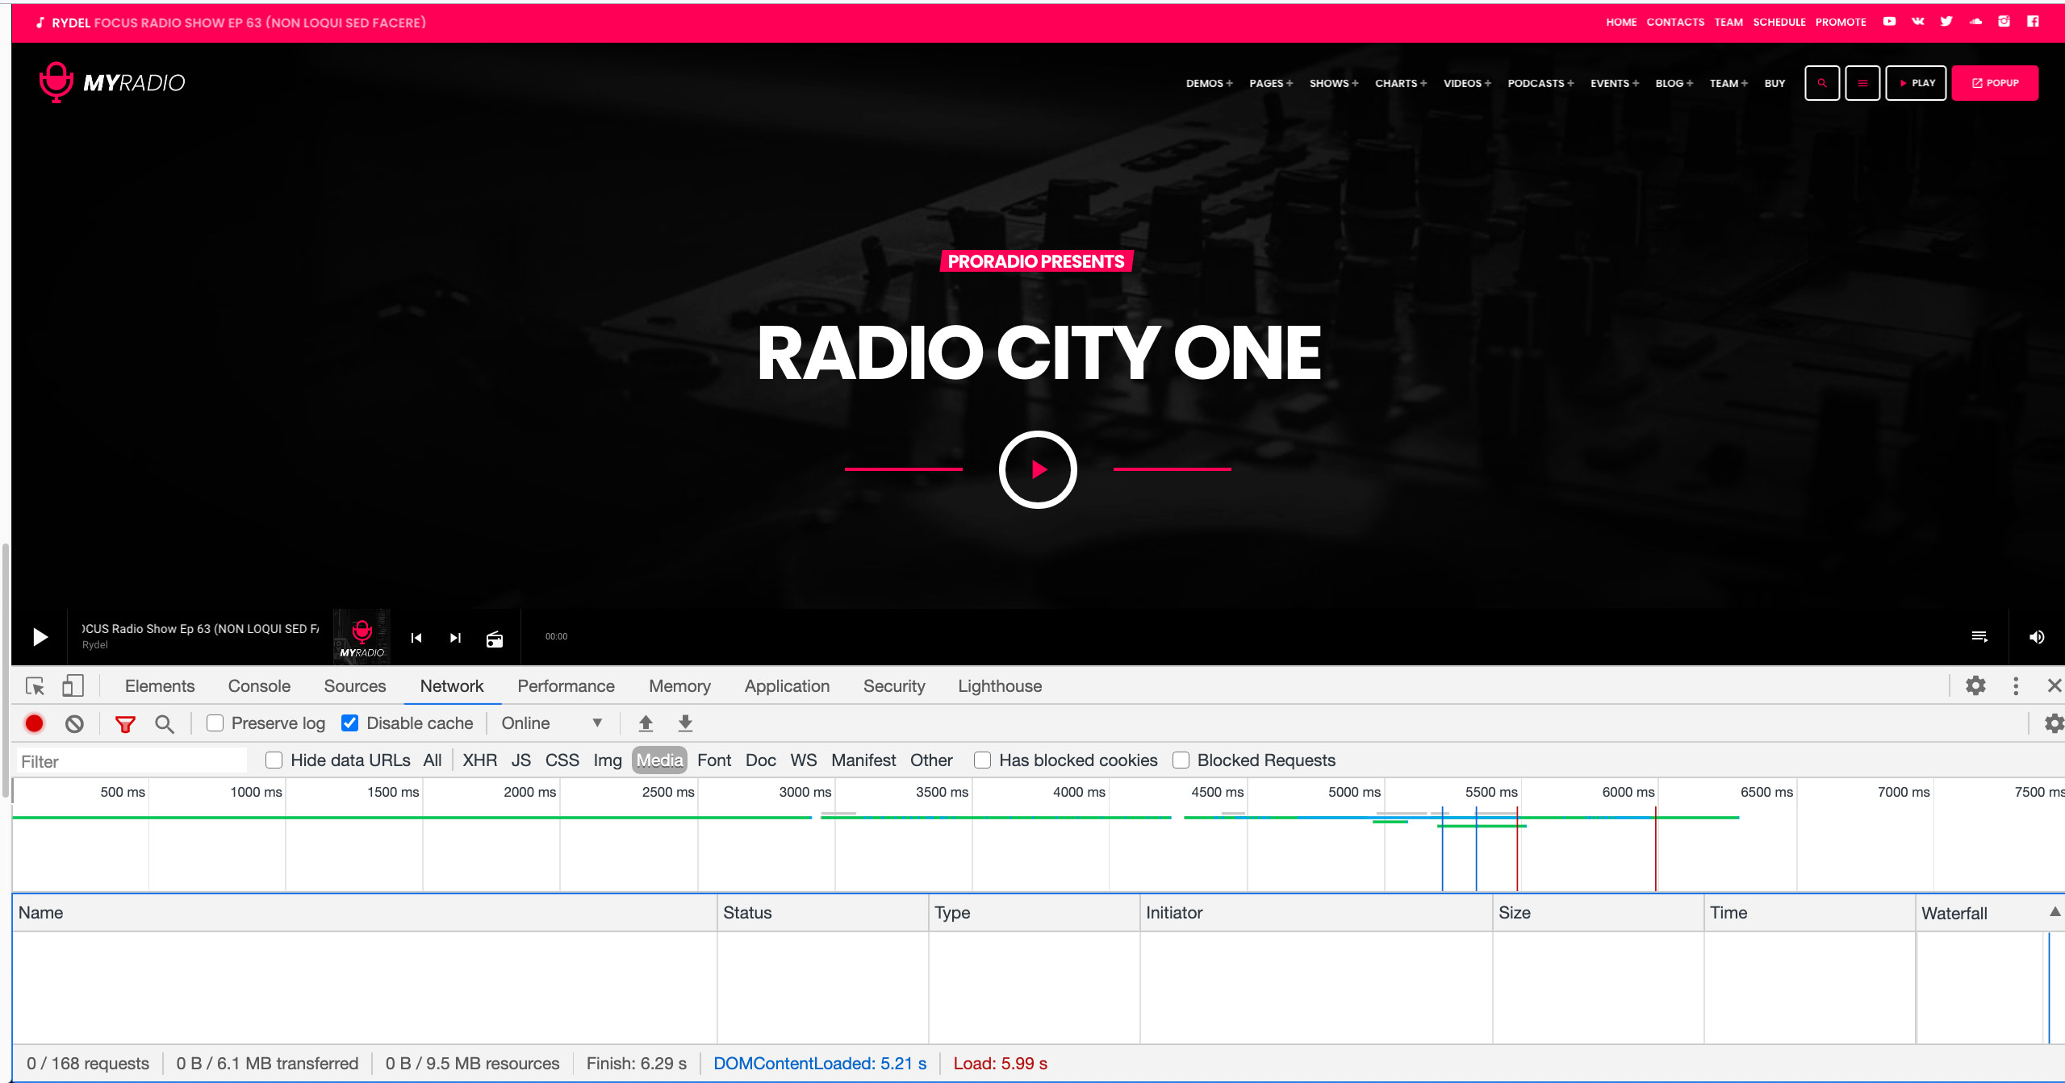
Task: Click the large circular hero play button
Action: [1038, 469]
